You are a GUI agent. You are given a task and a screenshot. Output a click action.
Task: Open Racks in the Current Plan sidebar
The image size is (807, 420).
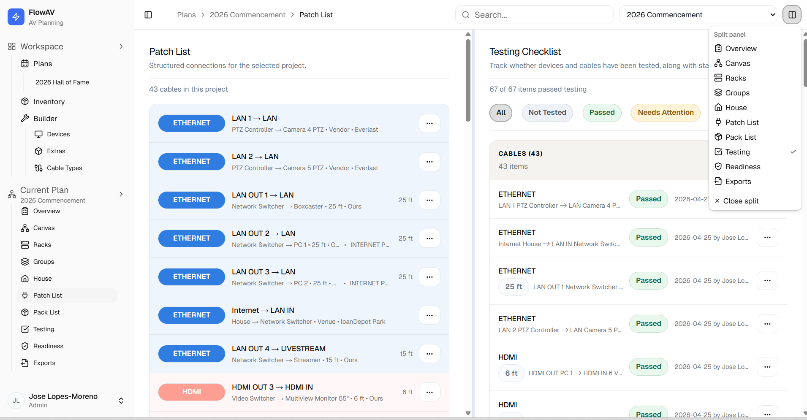tap(42, 245)
